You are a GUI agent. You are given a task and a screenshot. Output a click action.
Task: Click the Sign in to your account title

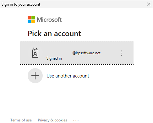coord(21,4)
